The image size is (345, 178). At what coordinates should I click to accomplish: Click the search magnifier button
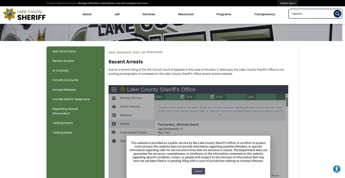(337, 13)
